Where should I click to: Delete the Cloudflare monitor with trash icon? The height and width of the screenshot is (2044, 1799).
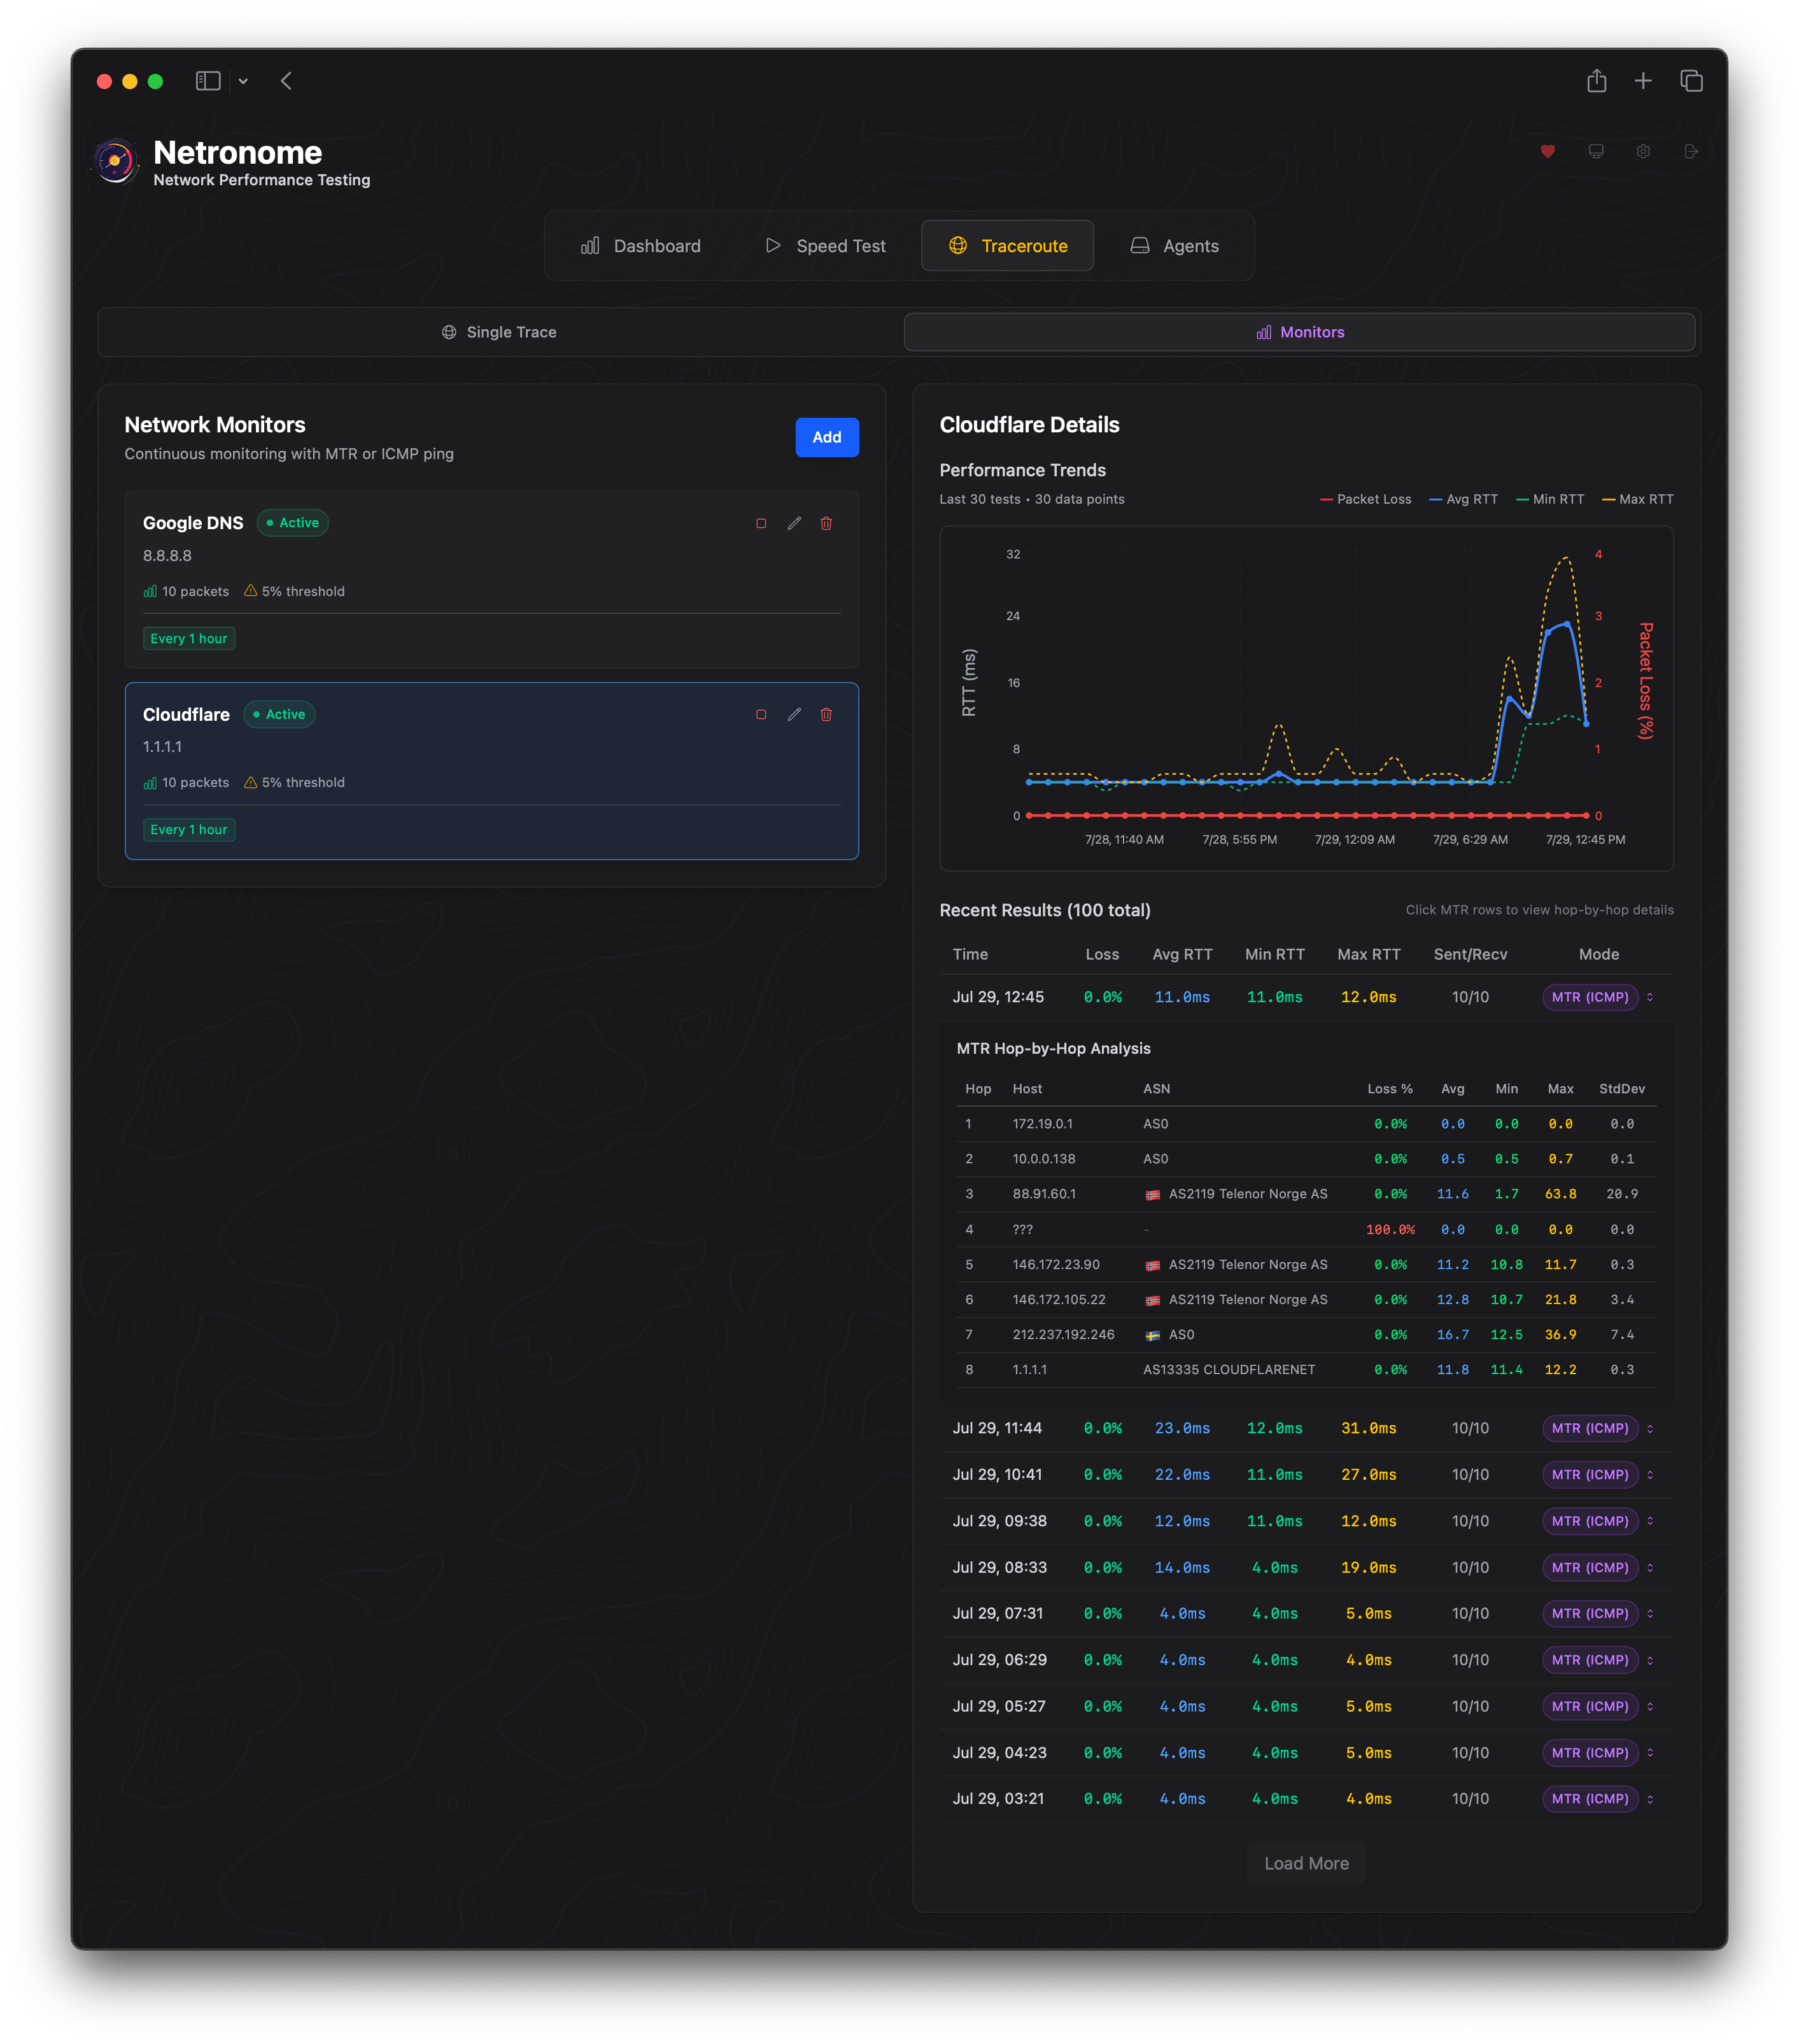(826, 714)
